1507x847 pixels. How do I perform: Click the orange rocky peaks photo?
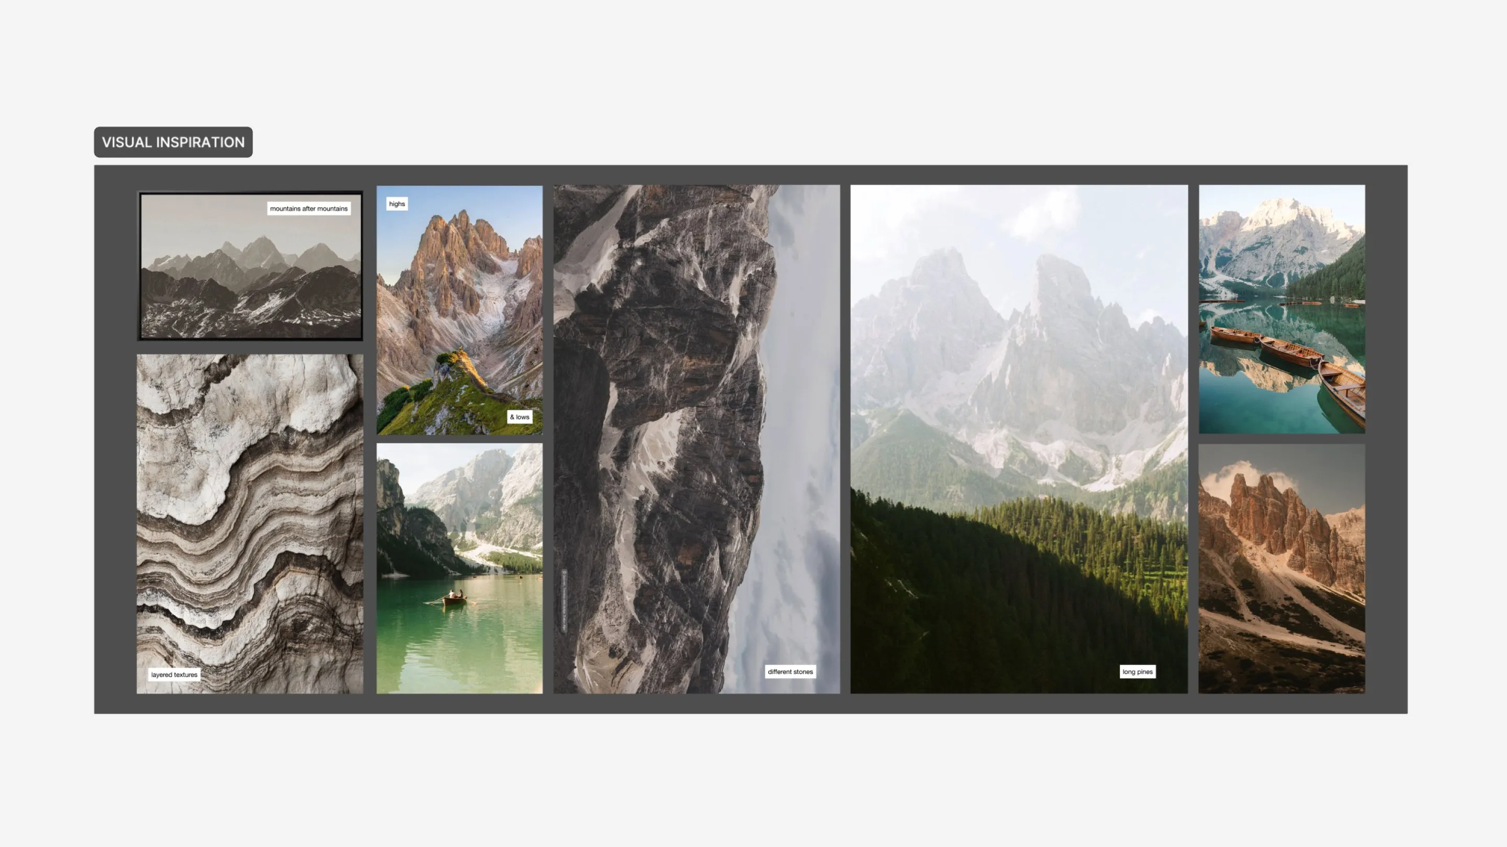point(1282,569)
